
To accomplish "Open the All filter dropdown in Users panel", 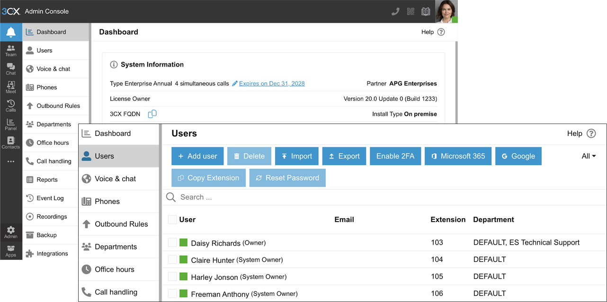I will [x=588, y=156].
